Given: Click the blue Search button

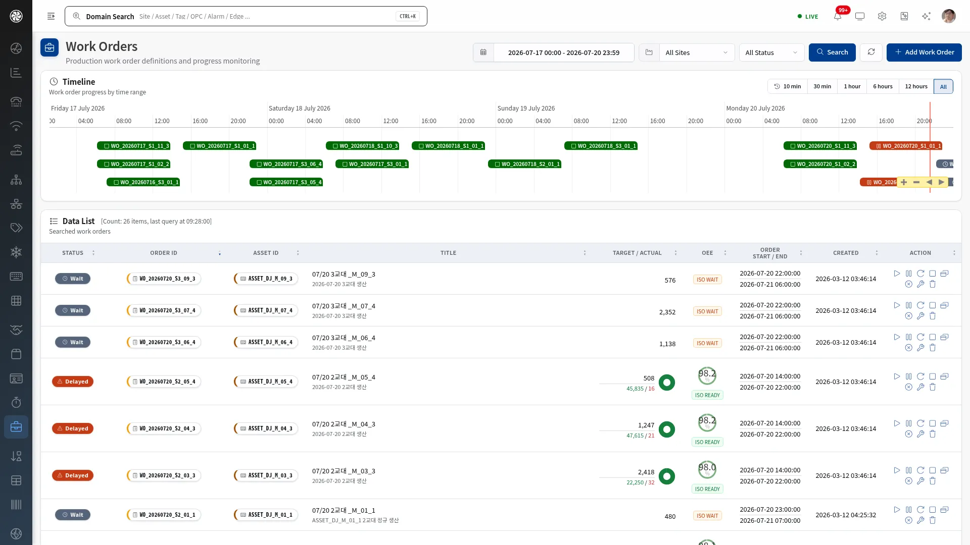Looking at the screenshot, I should [832, 52].
